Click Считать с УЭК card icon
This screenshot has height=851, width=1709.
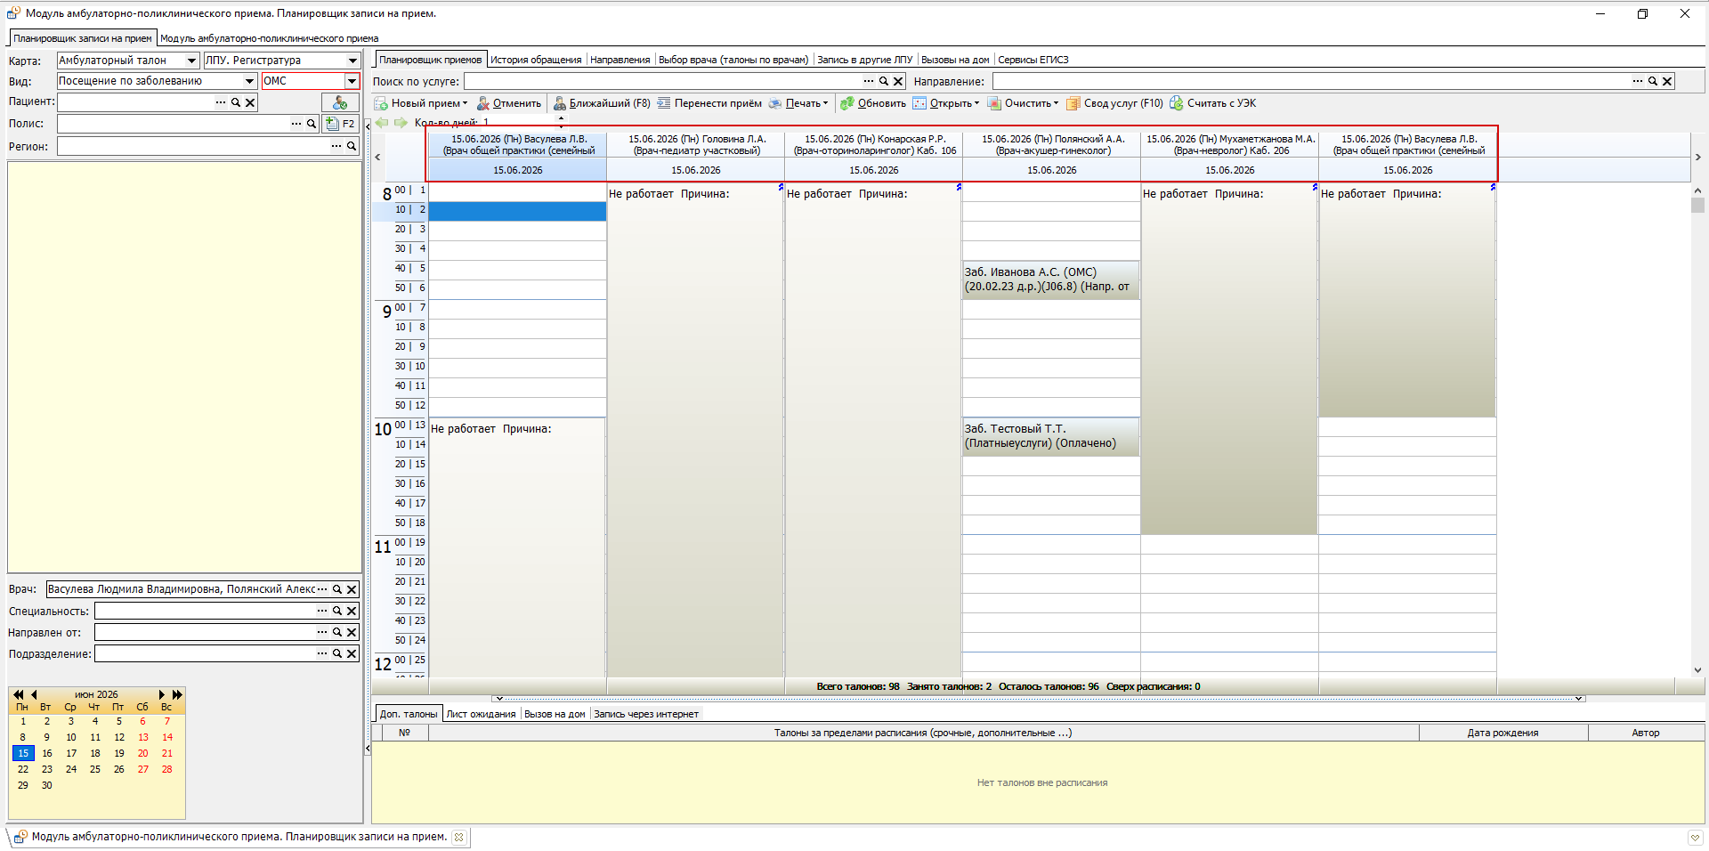point(1177,103)
